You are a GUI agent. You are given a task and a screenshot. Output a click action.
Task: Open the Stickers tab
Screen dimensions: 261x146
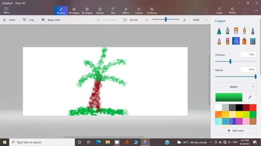[x=100, y=11]
